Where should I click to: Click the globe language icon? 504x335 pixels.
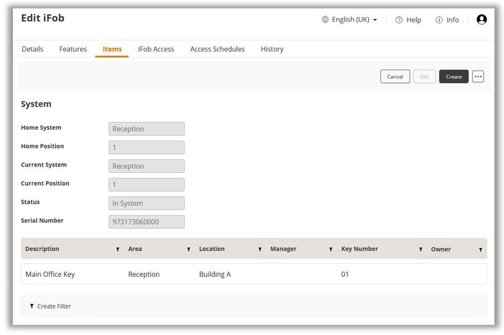pyautogui.click(x=325, y=20)
